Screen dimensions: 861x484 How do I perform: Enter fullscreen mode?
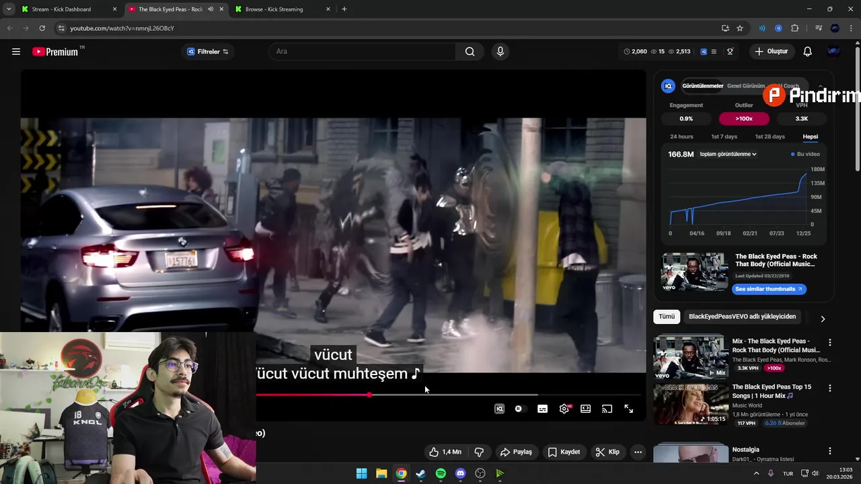point(629,409)
